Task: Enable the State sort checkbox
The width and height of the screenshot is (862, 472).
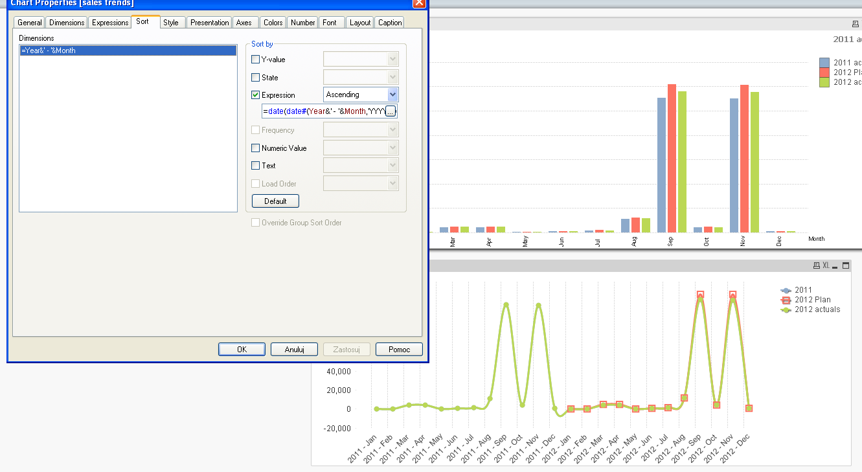Action: click(255, 77)
